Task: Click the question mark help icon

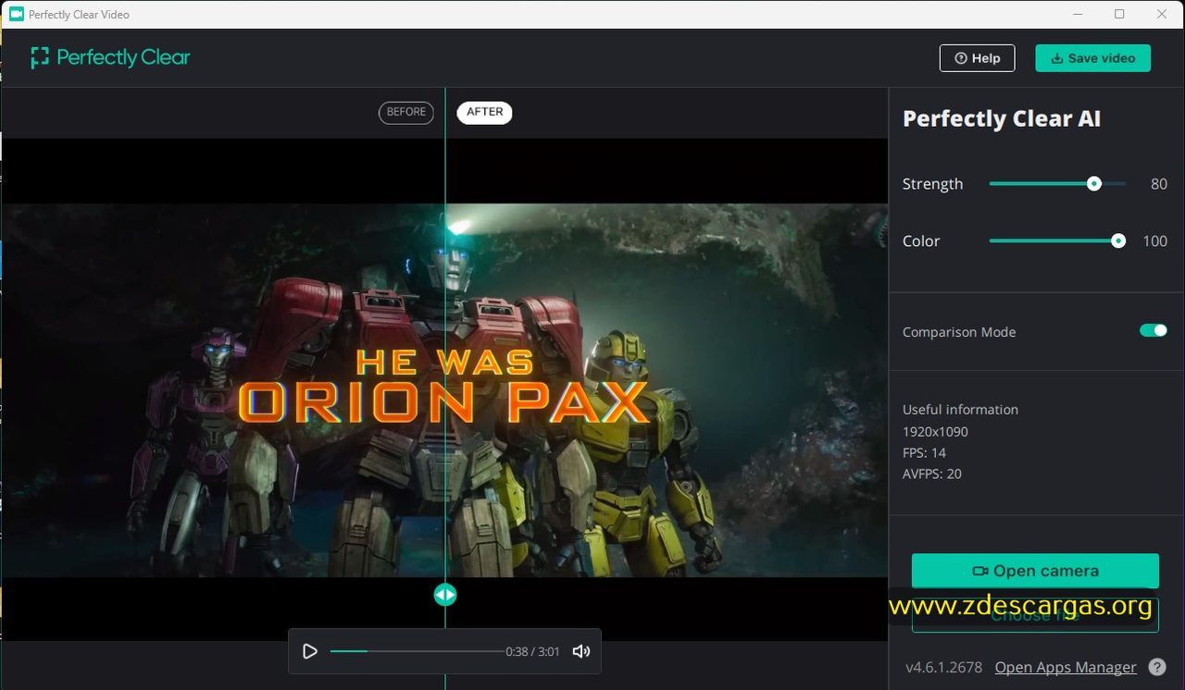Action: tap(1157, 667)
